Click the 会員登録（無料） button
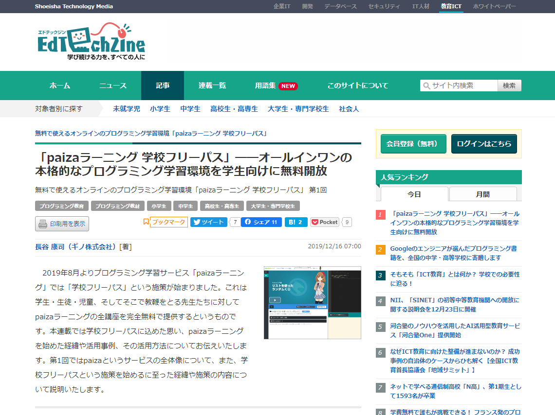Screen dimensions: 555x415 coord(413,144)
